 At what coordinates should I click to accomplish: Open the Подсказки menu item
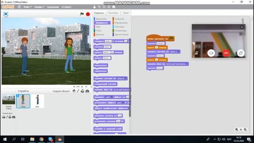tap(53, 7)
